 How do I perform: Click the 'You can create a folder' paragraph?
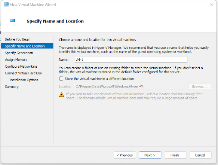[131, 70]
